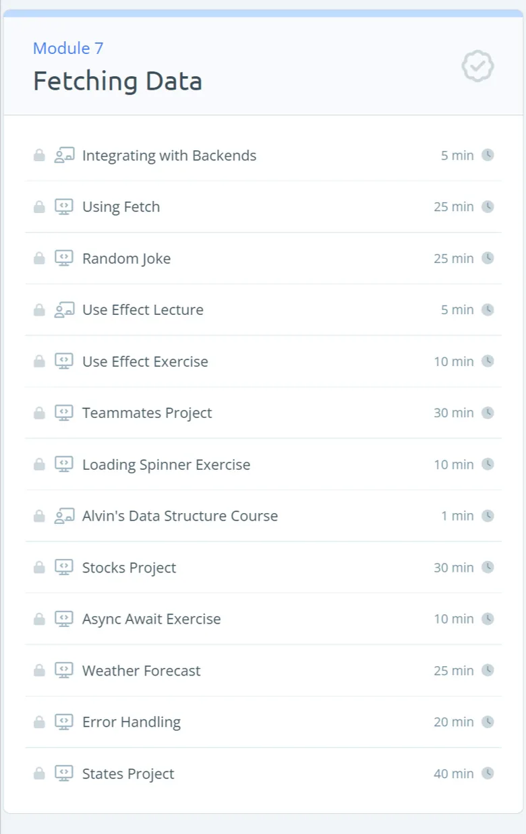
Task: Click the code monitor icon for Using Fetch
Action: click(64, 207)
